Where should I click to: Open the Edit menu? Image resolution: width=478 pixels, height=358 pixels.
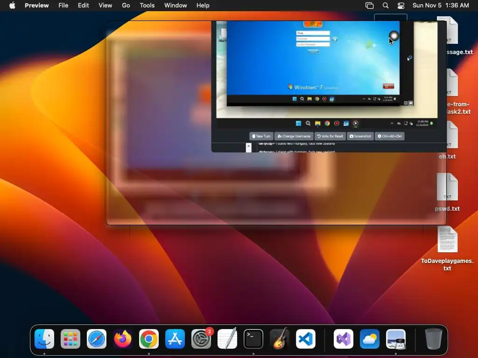(x=83, y=6)
